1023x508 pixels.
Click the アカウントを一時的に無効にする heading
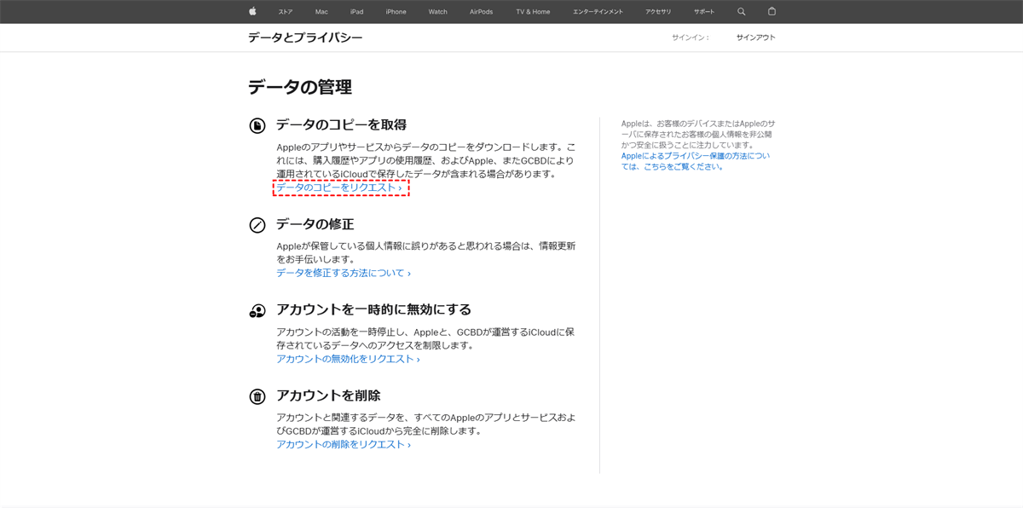click(373, 309)
